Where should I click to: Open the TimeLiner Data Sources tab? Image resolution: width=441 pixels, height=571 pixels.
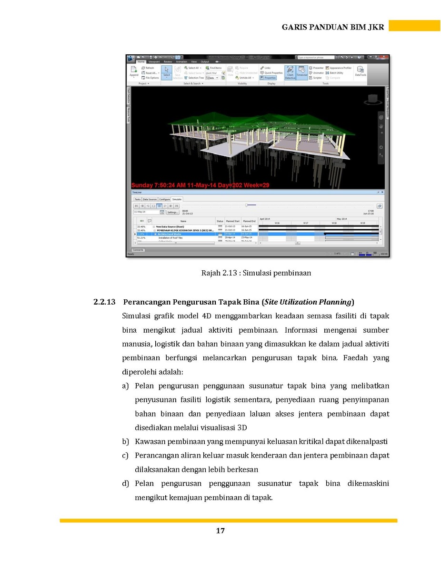(150, 199)
